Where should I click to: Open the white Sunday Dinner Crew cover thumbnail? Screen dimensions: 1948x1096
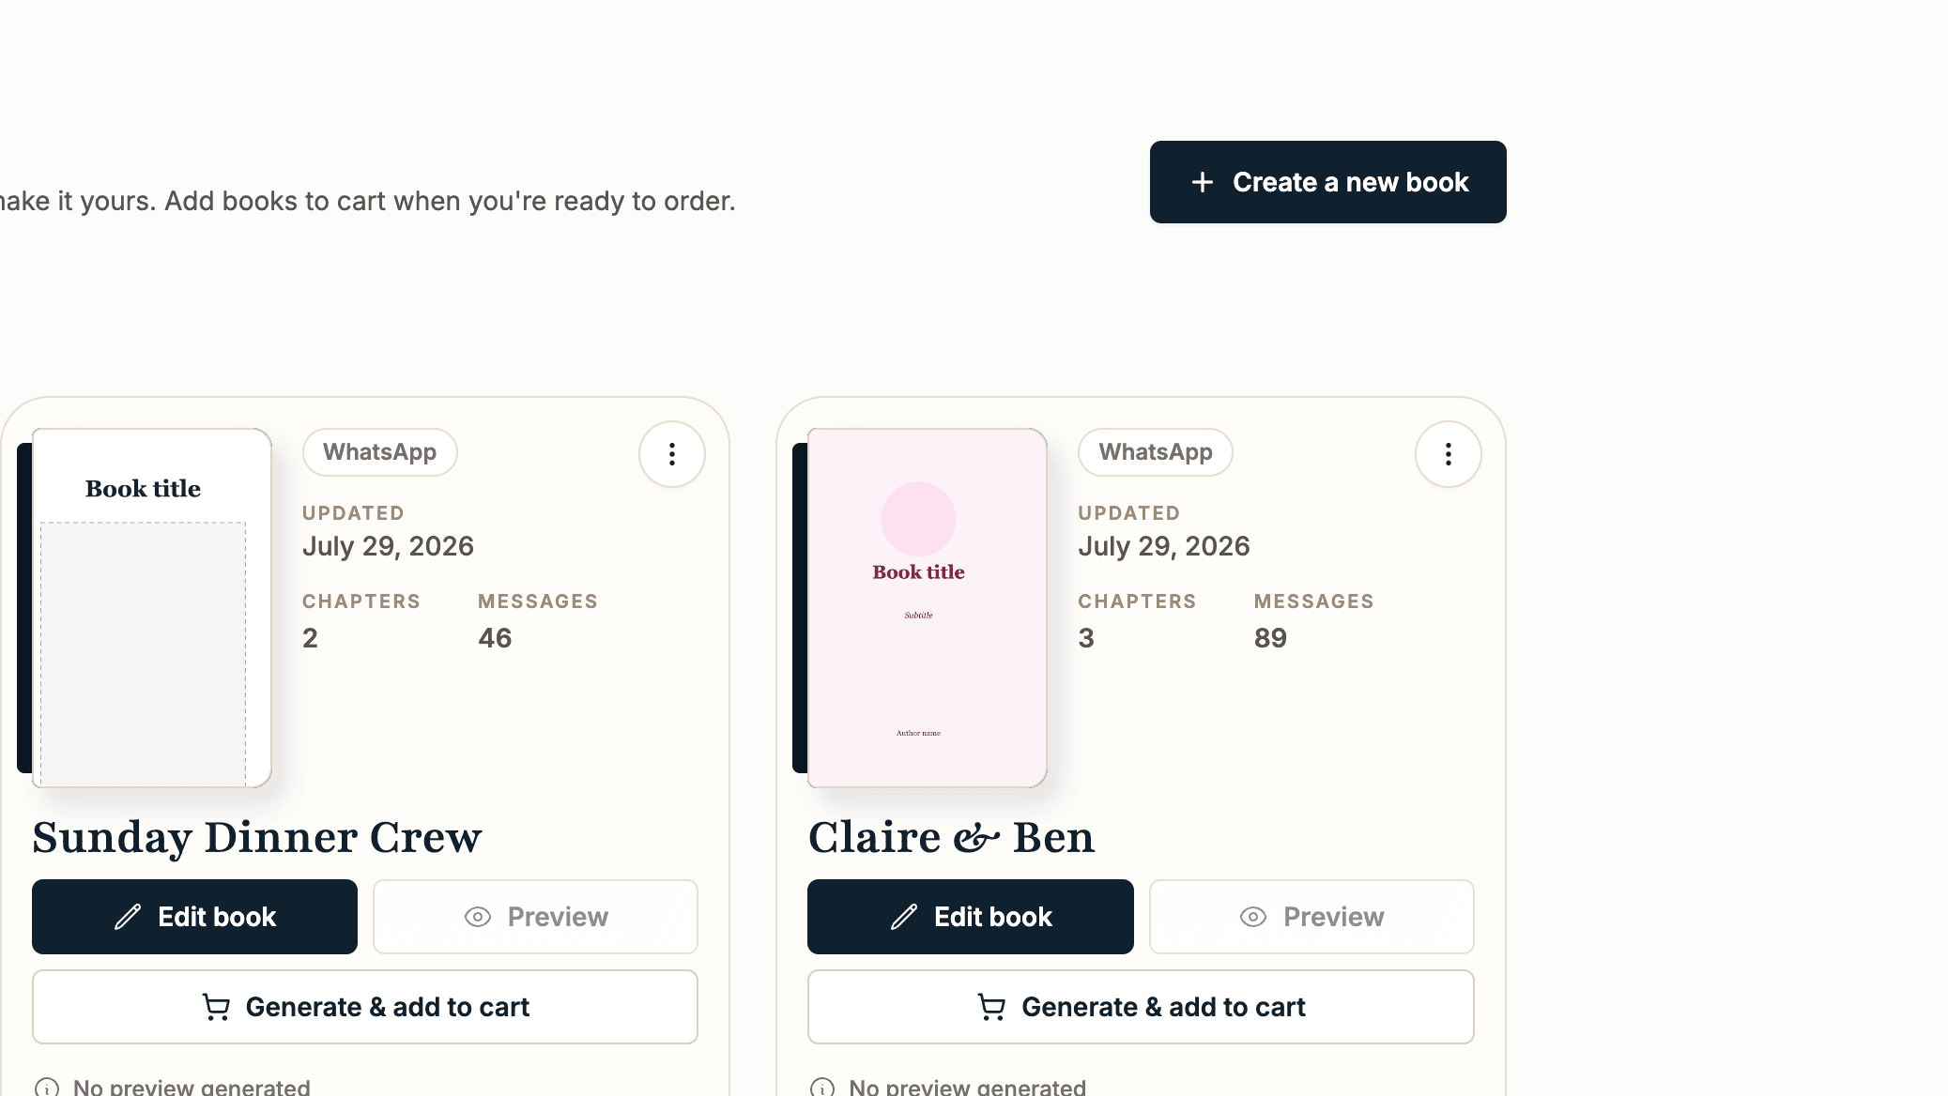(151, 607)
